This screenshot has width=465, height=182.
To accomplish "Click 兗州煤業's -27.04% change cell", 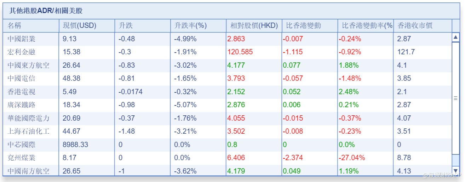I will [352, 158].
